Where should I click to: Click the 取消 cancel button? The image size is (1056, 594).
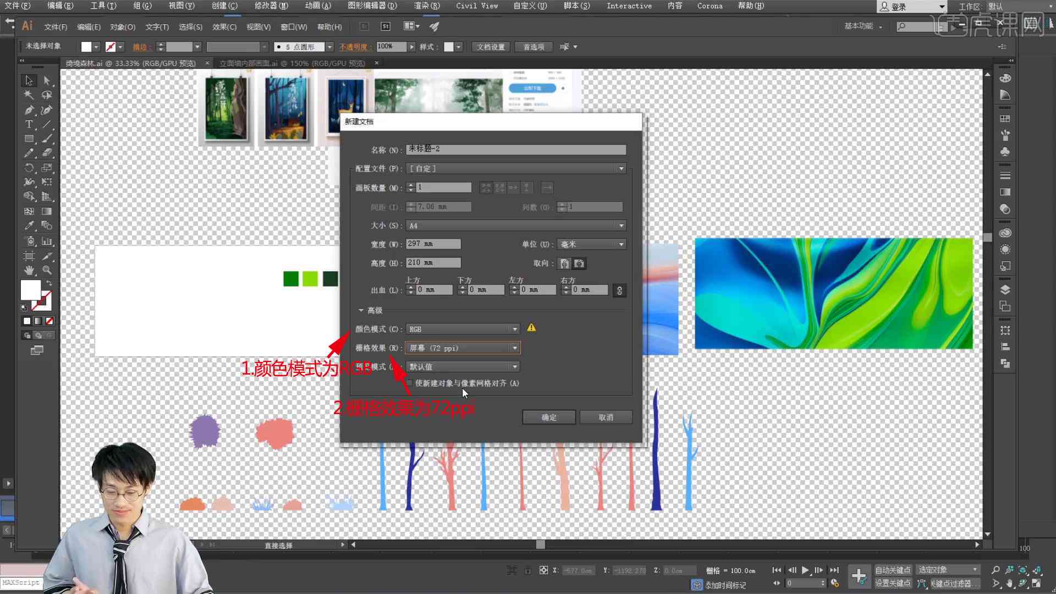tap(606, 417)
